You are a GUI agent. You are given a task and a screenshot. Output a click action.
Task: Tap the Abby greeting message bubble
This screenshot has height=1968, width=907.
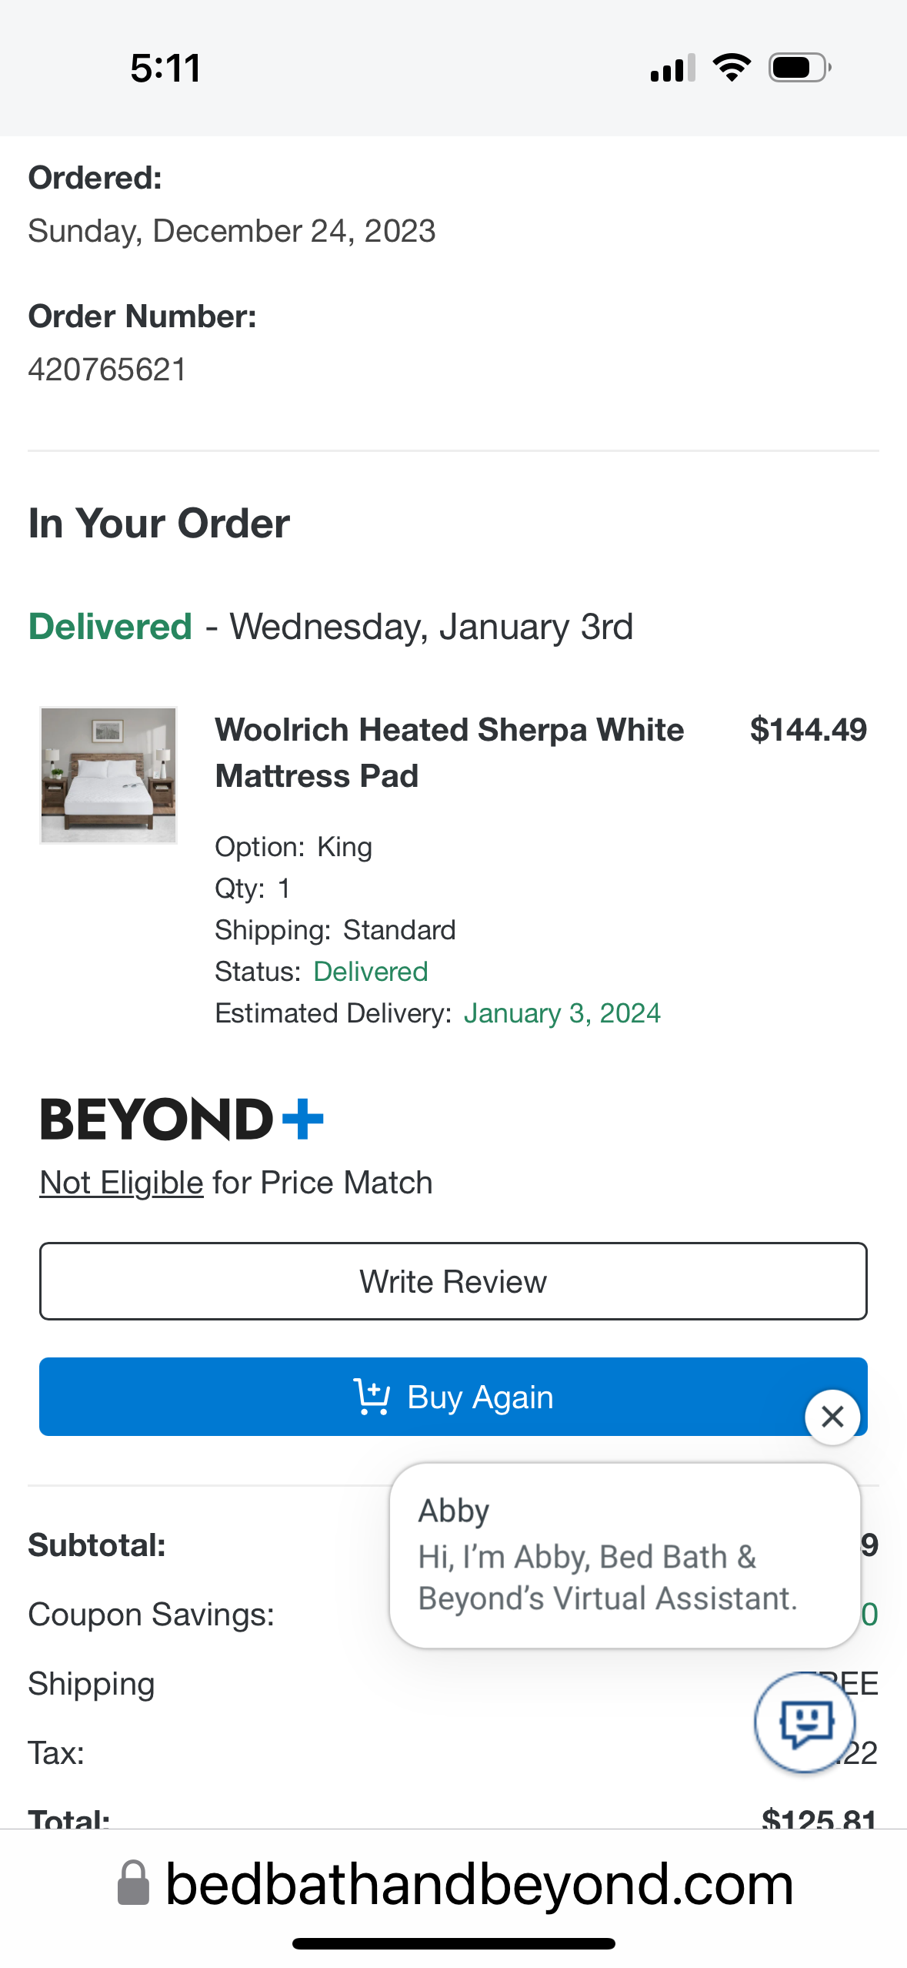[625, 1555]
